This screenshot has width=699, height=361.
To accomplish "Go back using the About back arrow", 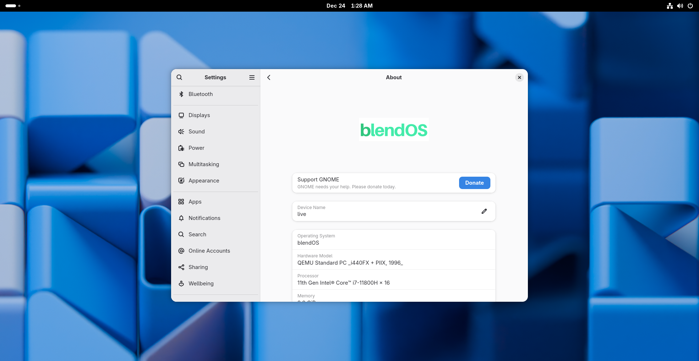I will point(269,77).
